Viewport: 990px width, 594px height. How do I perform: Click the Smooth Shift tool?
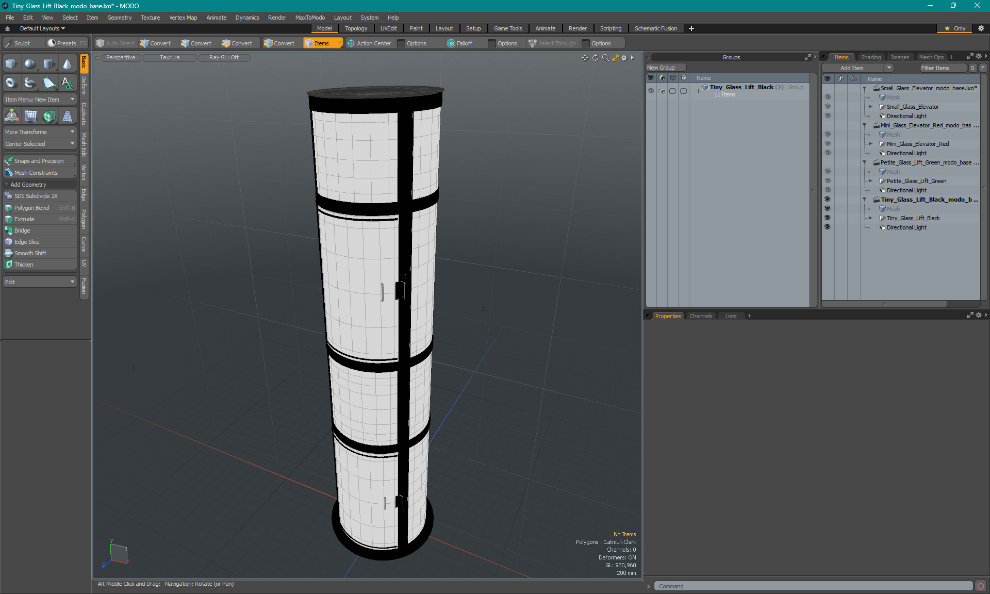coord(40,253)
